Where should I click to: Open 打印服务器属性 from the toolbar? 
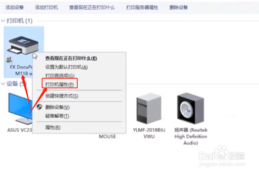tap(142, 7)
